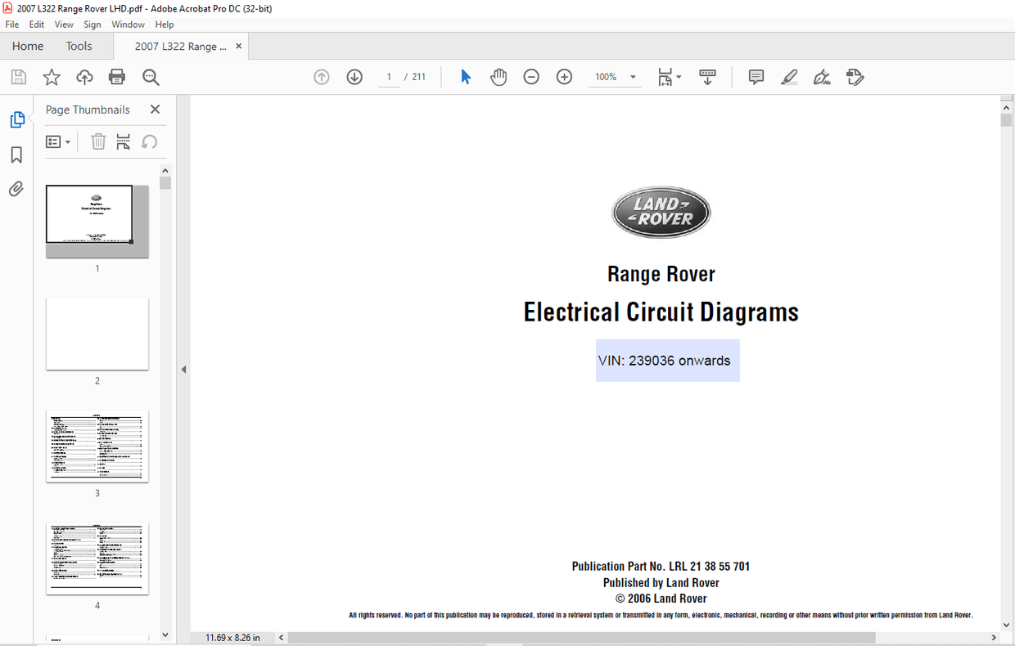Open the View menu
1015x646 pixels.
(63, 24)
